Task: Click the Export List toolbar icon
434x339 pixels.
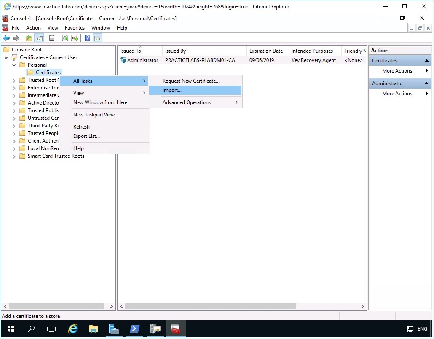Action: pyautogui.click(x=75, y=38)
